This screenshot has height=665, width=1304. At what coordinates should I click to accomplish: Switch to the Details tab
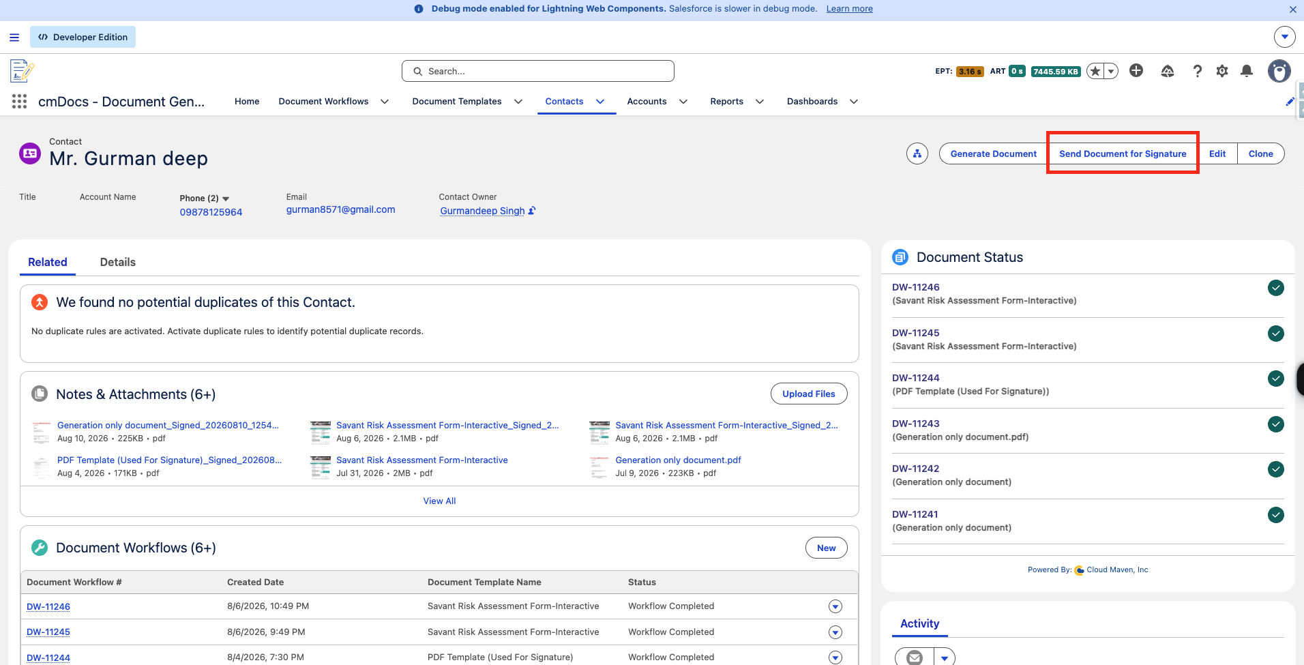coord(117,262)
